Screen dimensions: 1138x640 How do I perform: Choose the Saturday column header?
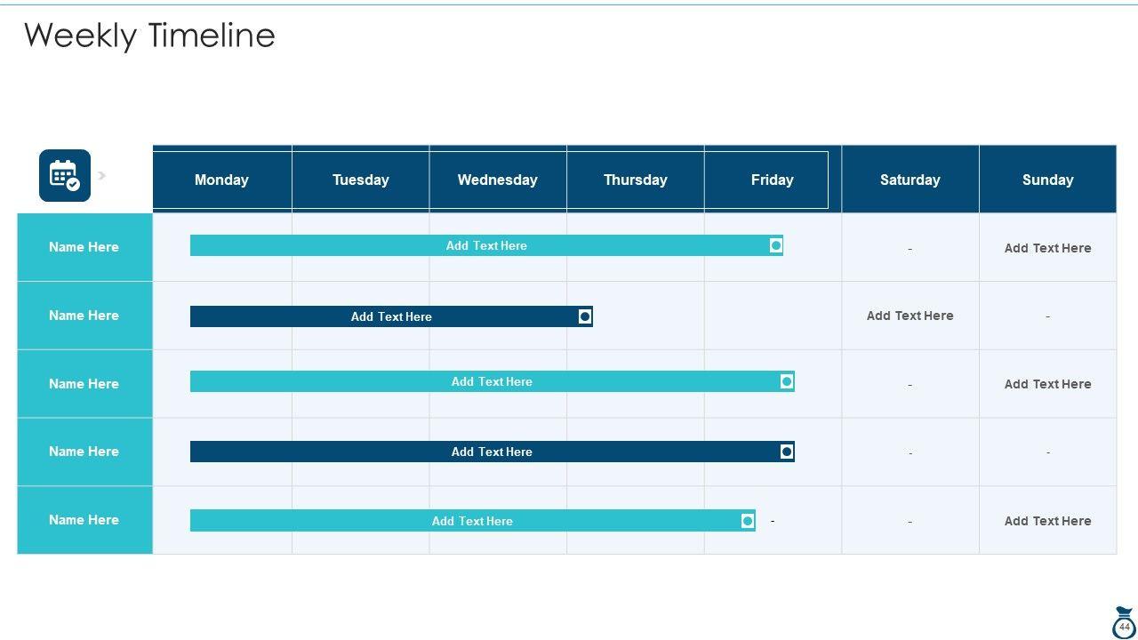tap(910, 180)
